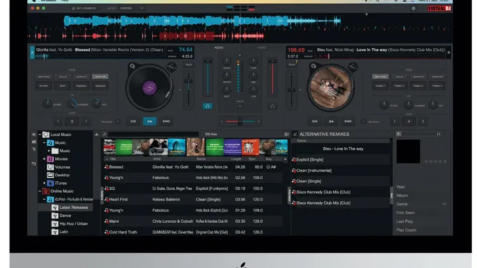The height and width of the screenshot is (268, 477).
Task: Click the Local Music computer icon
Action: [46, 134]
